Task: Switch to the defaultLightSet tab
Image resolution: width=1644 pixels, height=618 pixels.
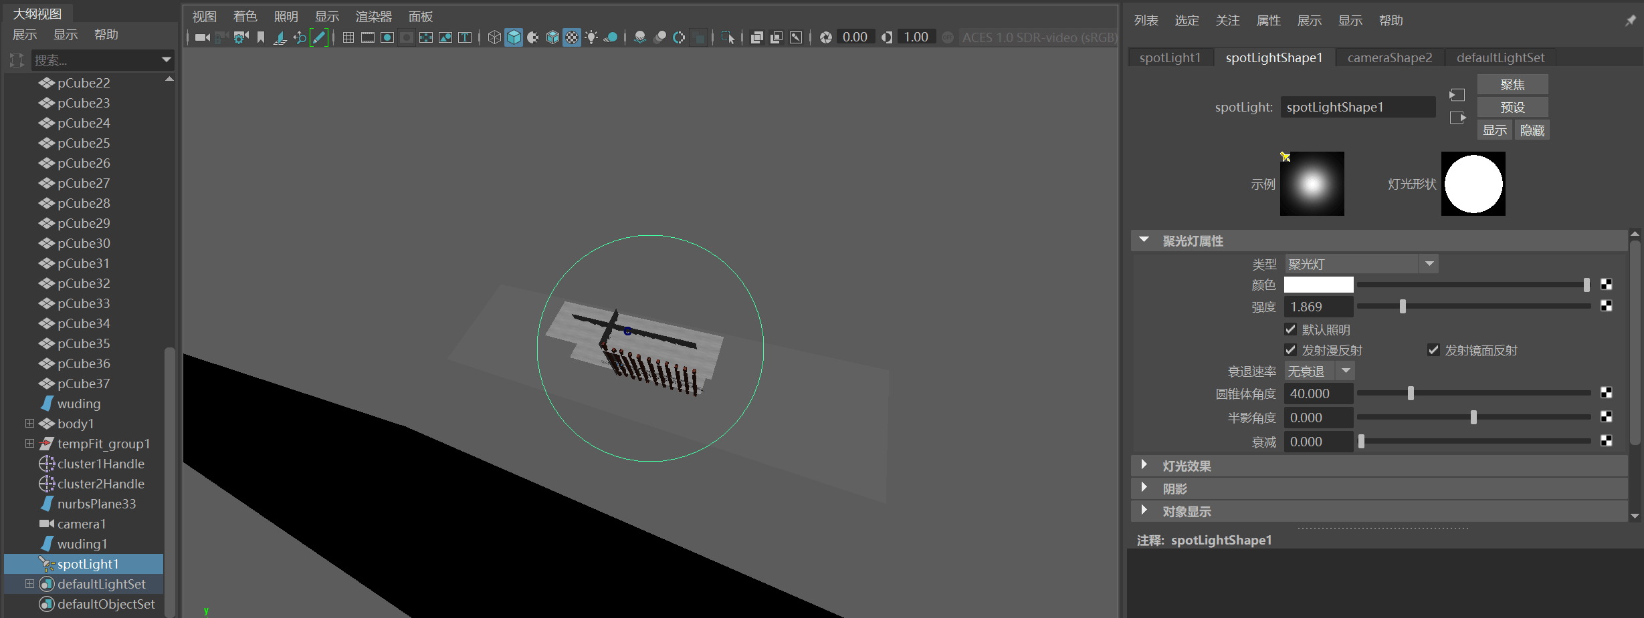Action: point(1501,57)
